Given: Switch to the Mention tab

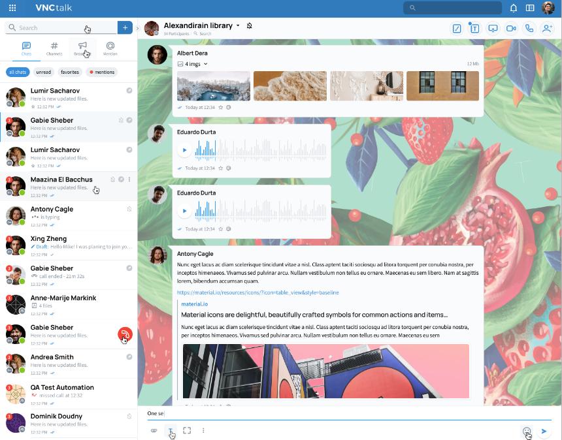Looking at the screenshot, I should [x=110, y=48].
